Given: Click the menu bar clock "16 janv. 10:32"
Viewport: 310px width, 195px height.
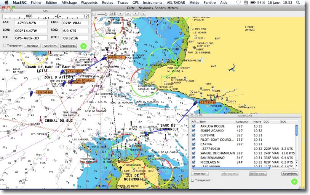Looking at the screenshot, I should [x=280, y=3].
